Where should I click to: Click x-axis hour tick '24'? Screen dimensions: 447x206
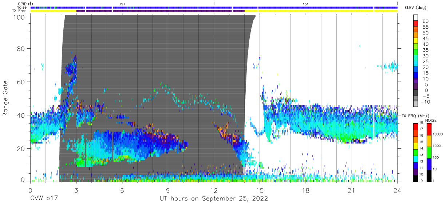point(397,190)
